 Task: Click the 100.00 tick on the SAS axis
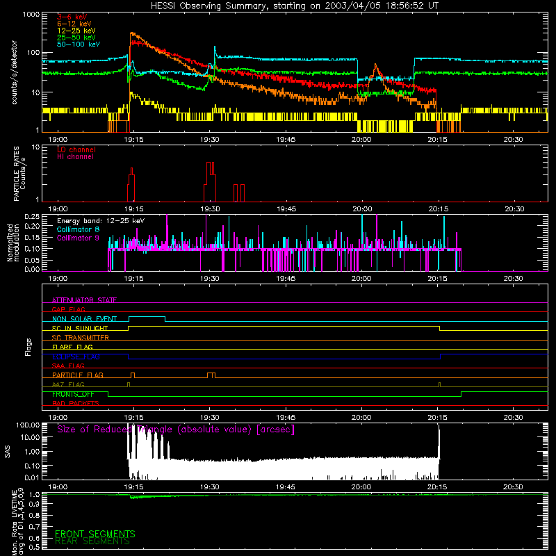(x=28, y=425)
